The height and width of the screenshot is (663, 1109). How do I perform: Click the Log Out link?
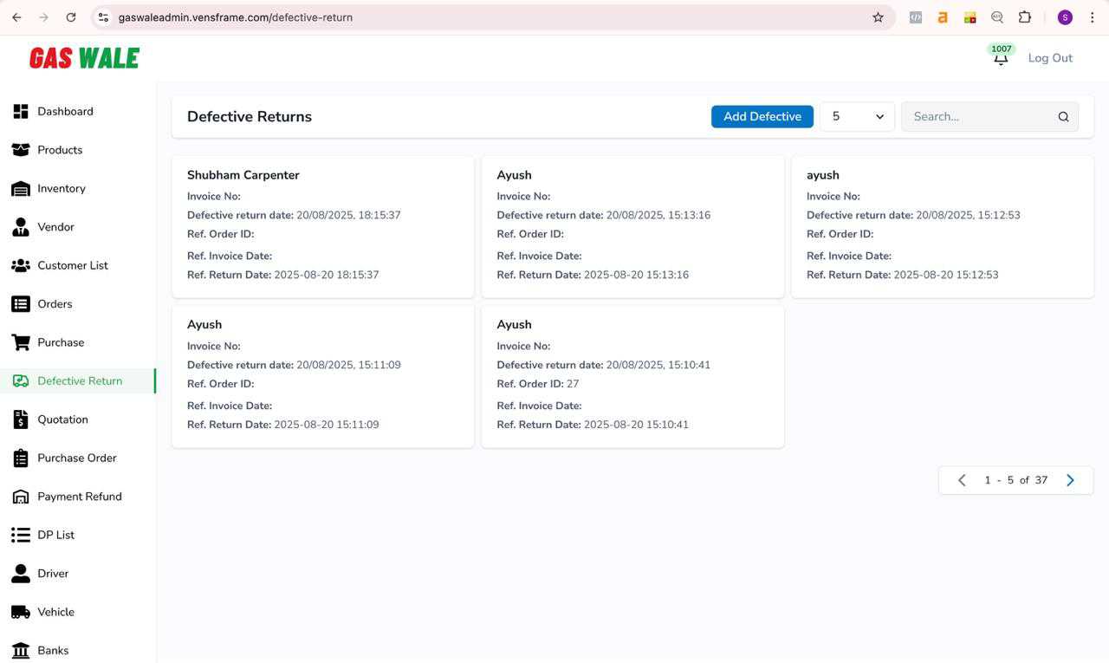tap(1050, 58)
